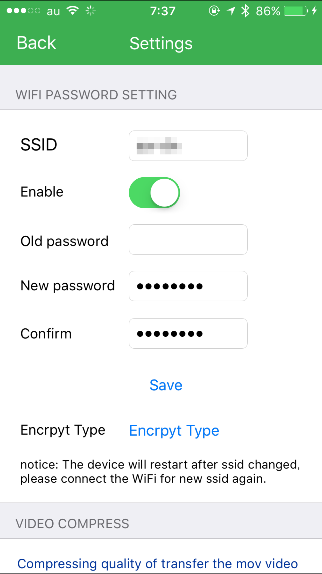The width and height of the screenshot is (322, 574).
Task: Tap the rotation lock status icon
Action: tap(214, 11)
